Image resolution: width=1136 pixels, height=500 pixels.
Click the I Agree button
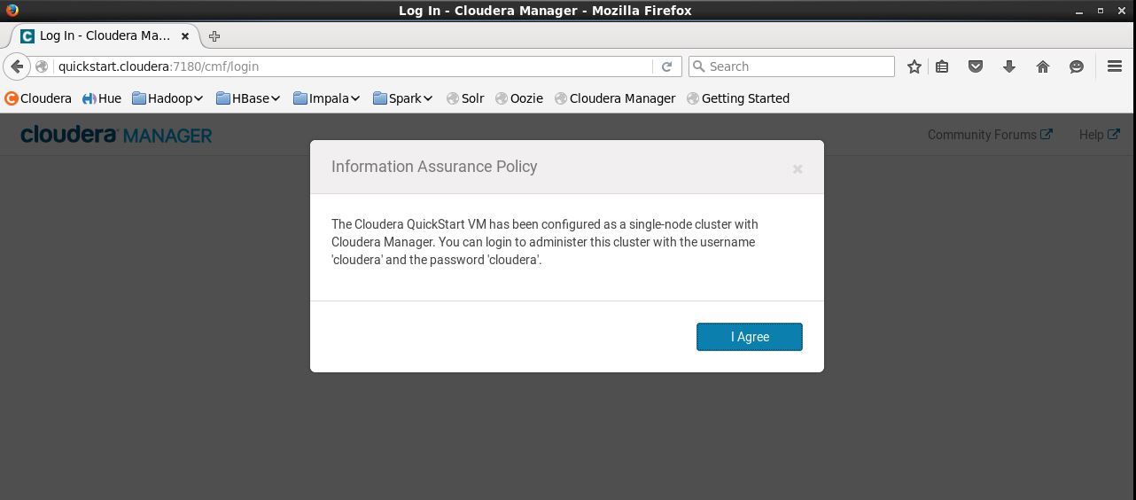pyautogui.click(x=749, y=337)
